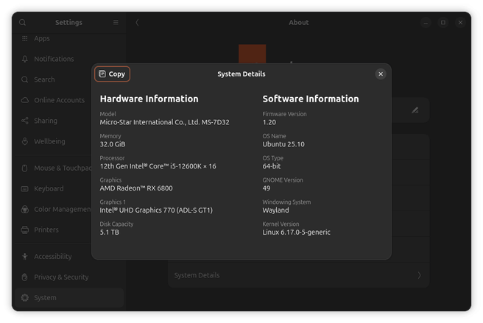Close the System Details dialog

coord(381,74)
